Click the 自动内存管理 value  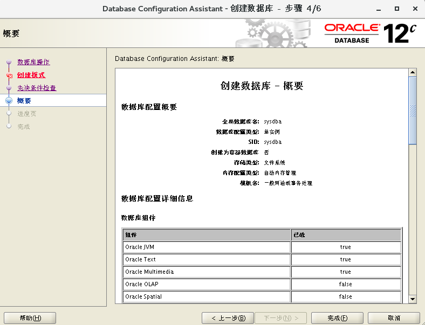[x=280, y=173]
